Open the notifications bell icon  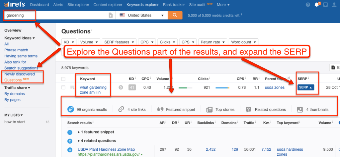pos(317,5)
